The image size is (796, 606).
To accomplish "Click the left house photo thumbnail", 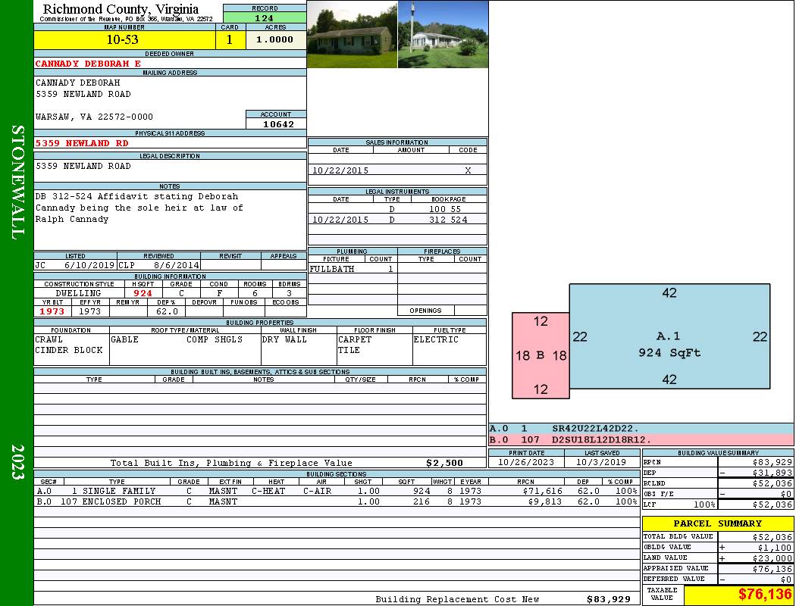I will click(x=352, y=35).
